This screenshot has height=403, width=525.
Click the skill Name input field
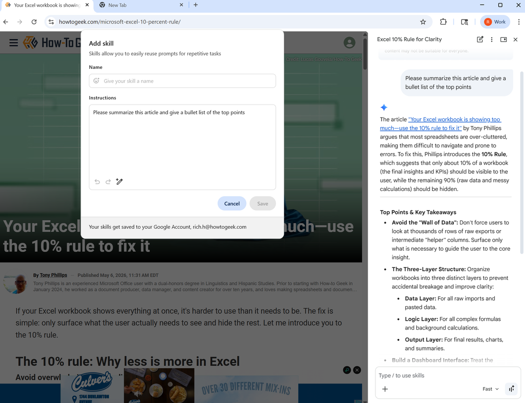182,81
